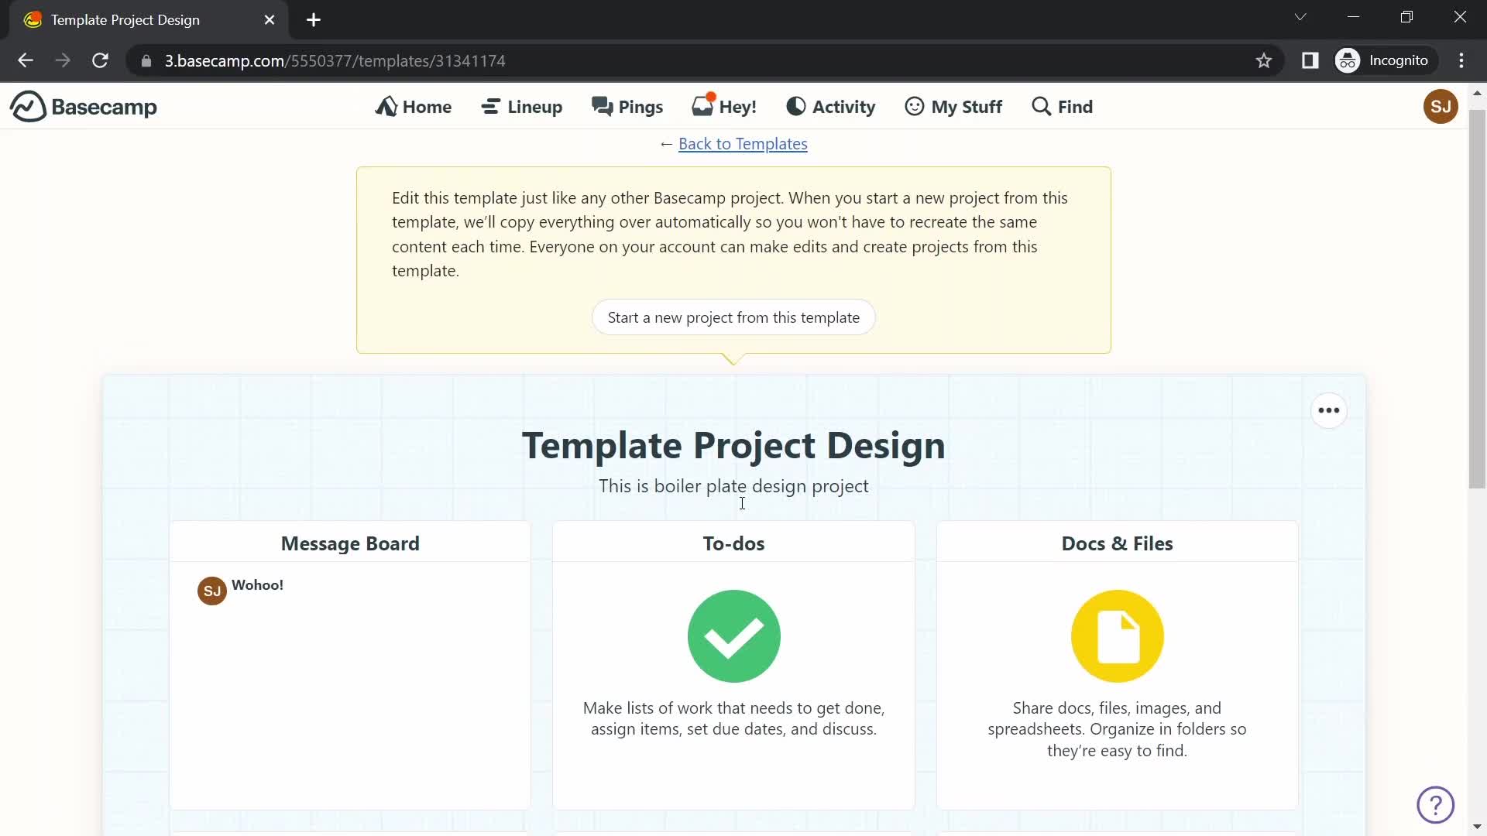Click the Docs & Files document icon
1487x836 pixels.
(1116, 635)
